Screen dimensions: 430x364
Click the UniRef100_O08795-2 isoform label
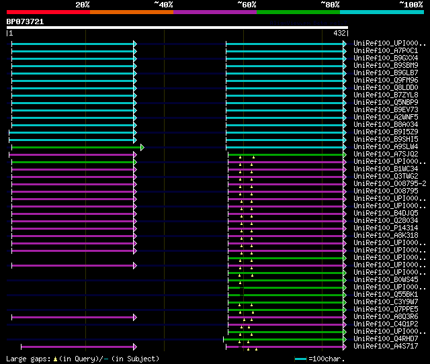pos(389,183)
